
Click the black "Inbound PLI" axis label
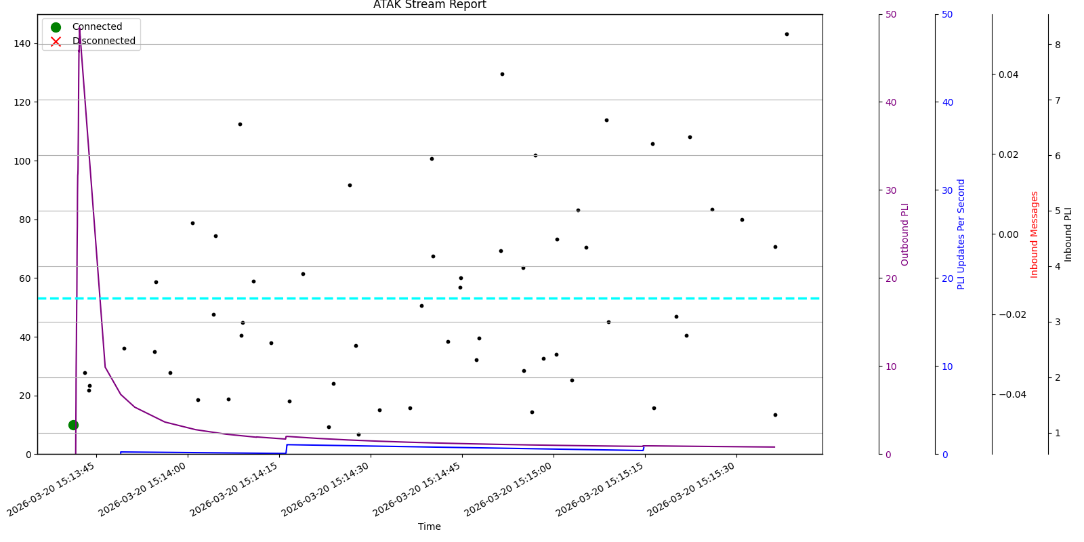pyautogui.click(x=1068, y=234)
